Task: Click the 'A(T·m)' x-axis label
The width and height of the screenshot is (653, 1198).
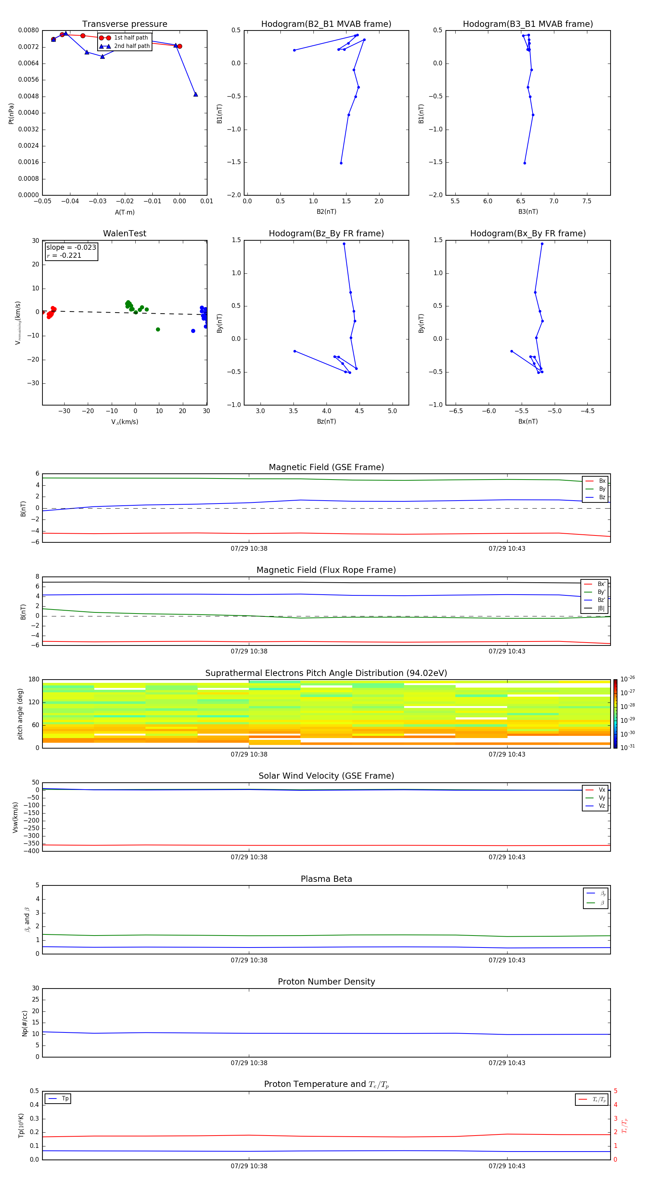Action: tap(124, 212)
